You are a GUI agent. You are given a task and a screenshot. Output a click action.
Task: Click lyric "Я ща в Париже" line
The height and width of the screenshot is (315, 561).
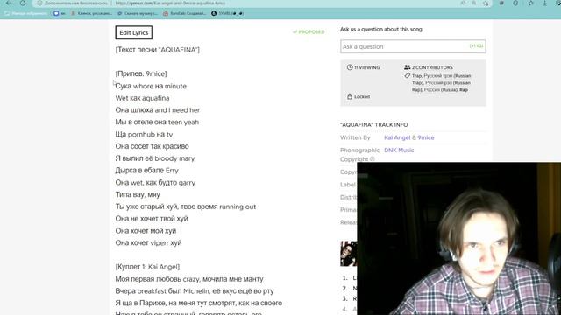(199, 303)
